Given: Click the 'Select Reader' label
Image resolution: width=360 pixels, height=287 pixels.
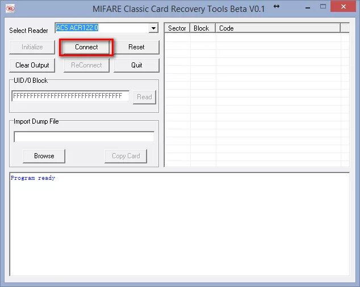Looking at the screenshot, I should click(x=28, y=31).
